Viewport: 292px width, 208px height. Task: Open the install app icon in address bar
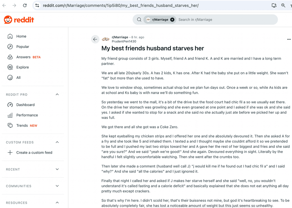point(274,5)
